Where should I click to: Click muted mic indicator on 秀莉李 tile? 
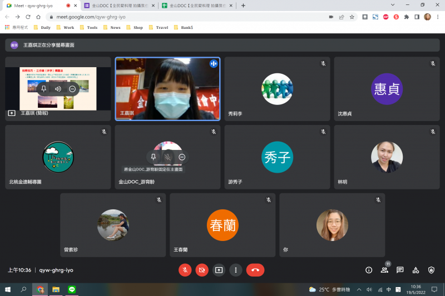[323, 63]
